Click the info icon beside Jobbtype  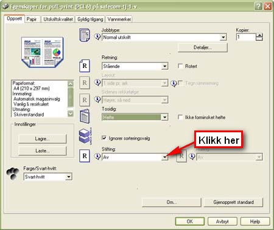97,37
